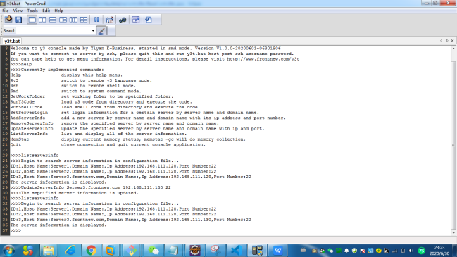Image resolution: width=457 pixels, height=257 pixels.
Task: Expand the Search box dropdown arrow
Action: pos(93,30)
